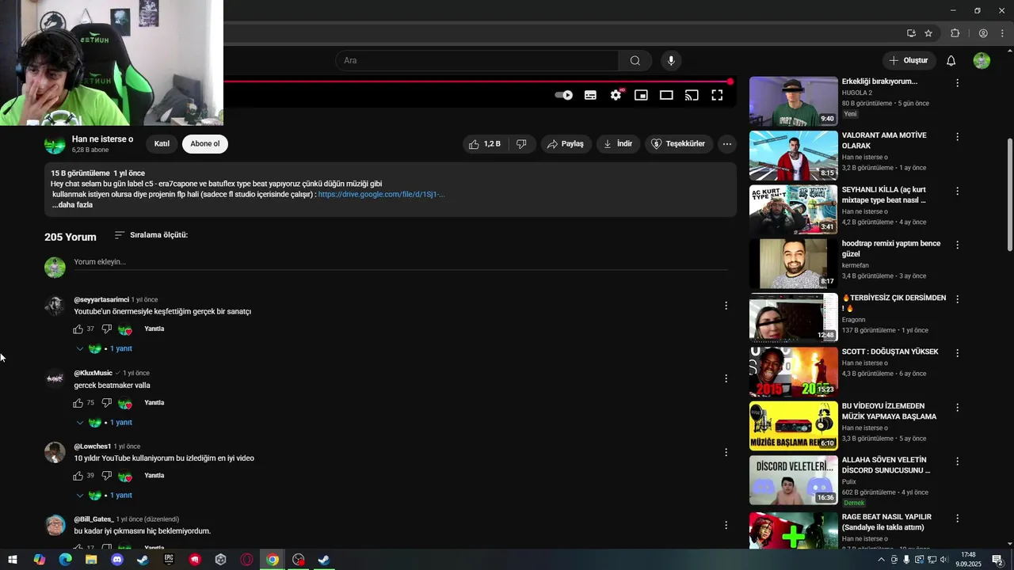
Task: Open VALORANT AMA MOTİVE OLARAK video thumbnail
Action: click(793, 155)
